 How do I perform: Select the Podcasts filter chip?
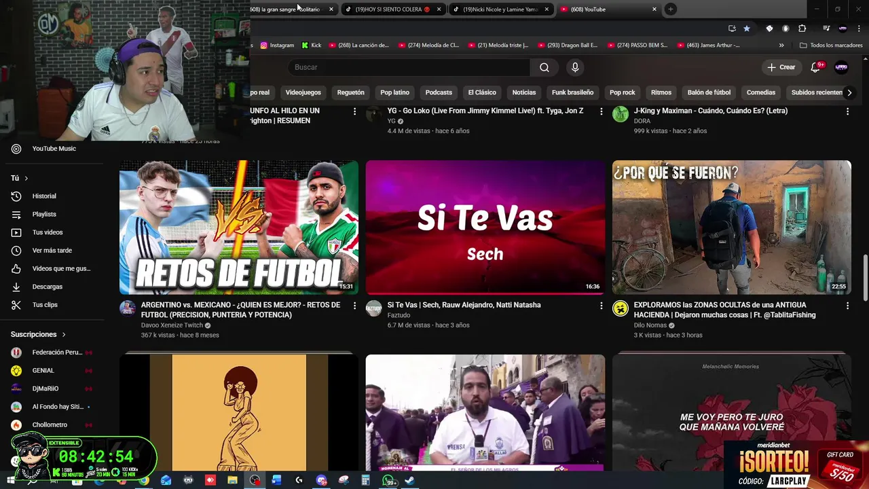click(439, 92)
